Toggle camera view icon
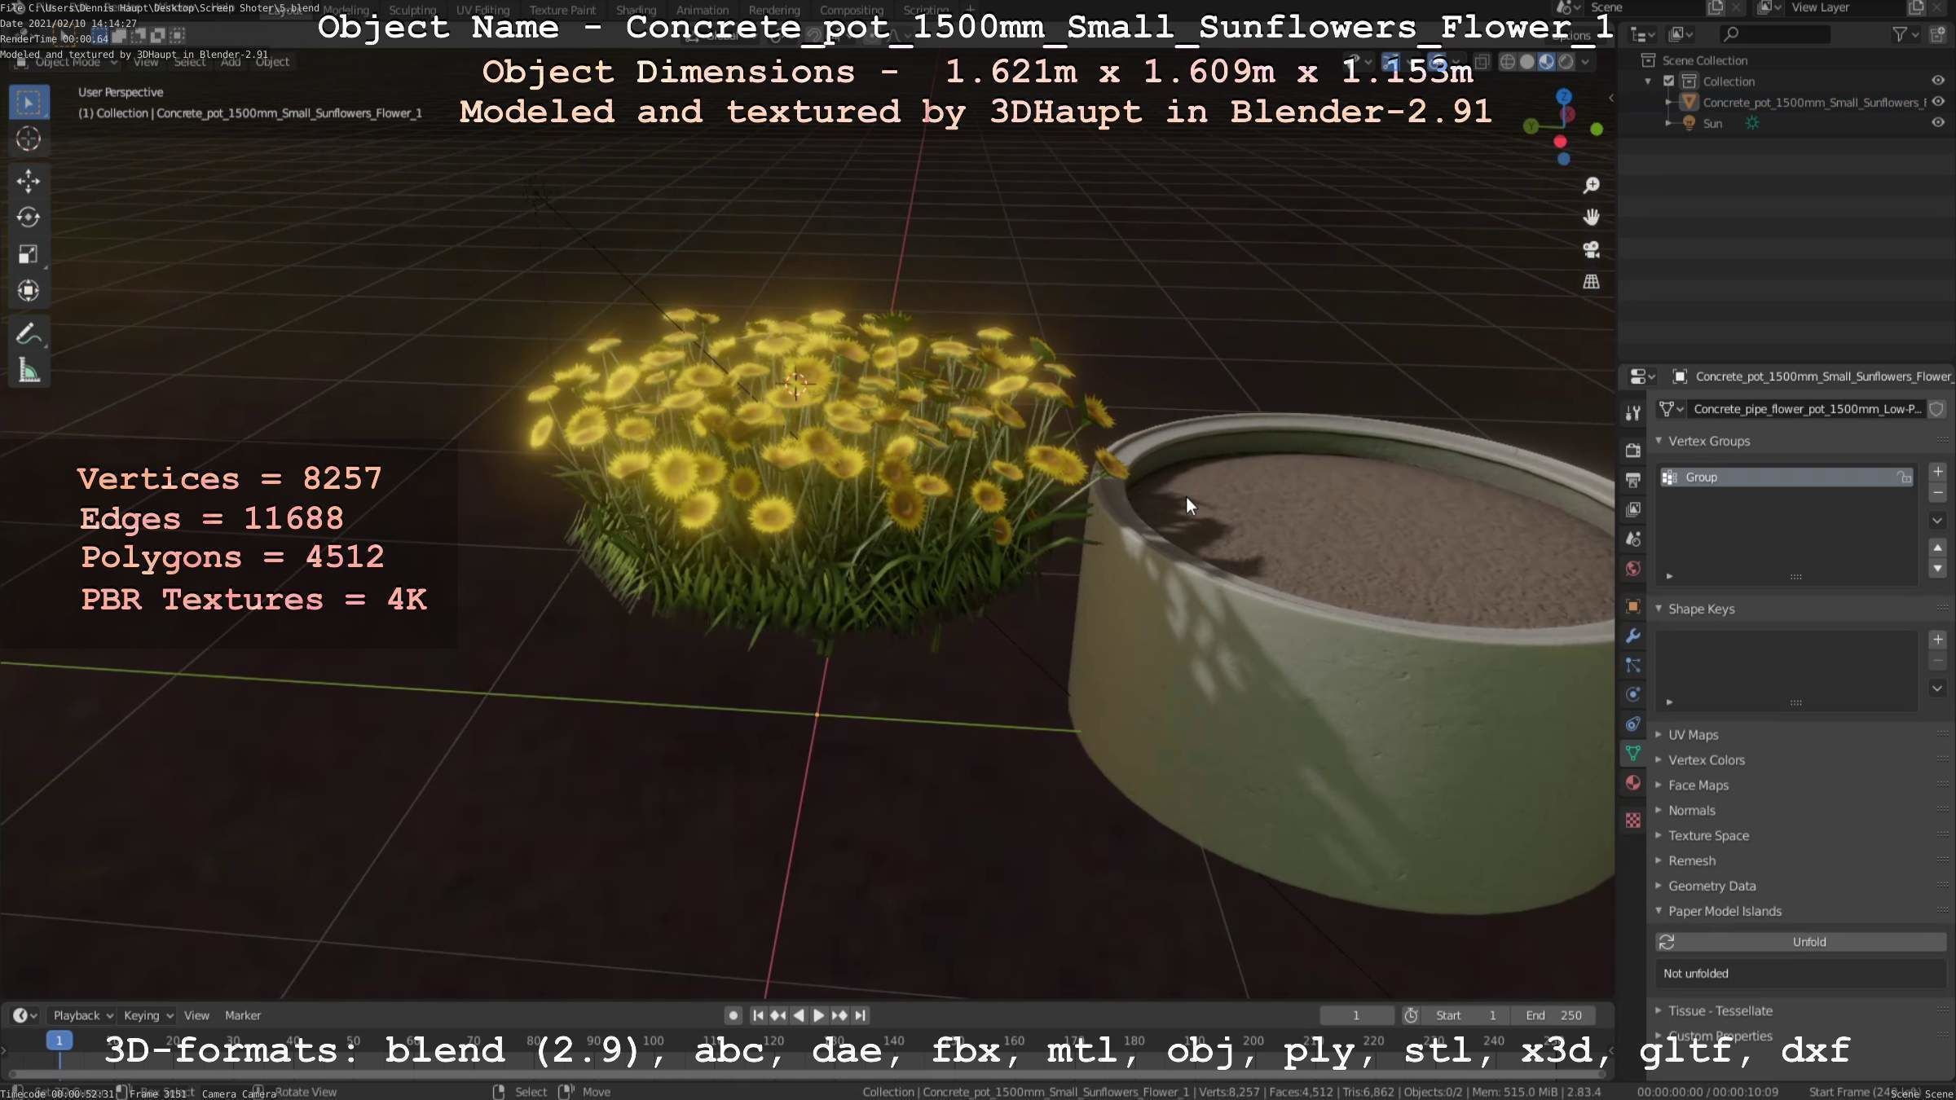 pos(1591,249)
